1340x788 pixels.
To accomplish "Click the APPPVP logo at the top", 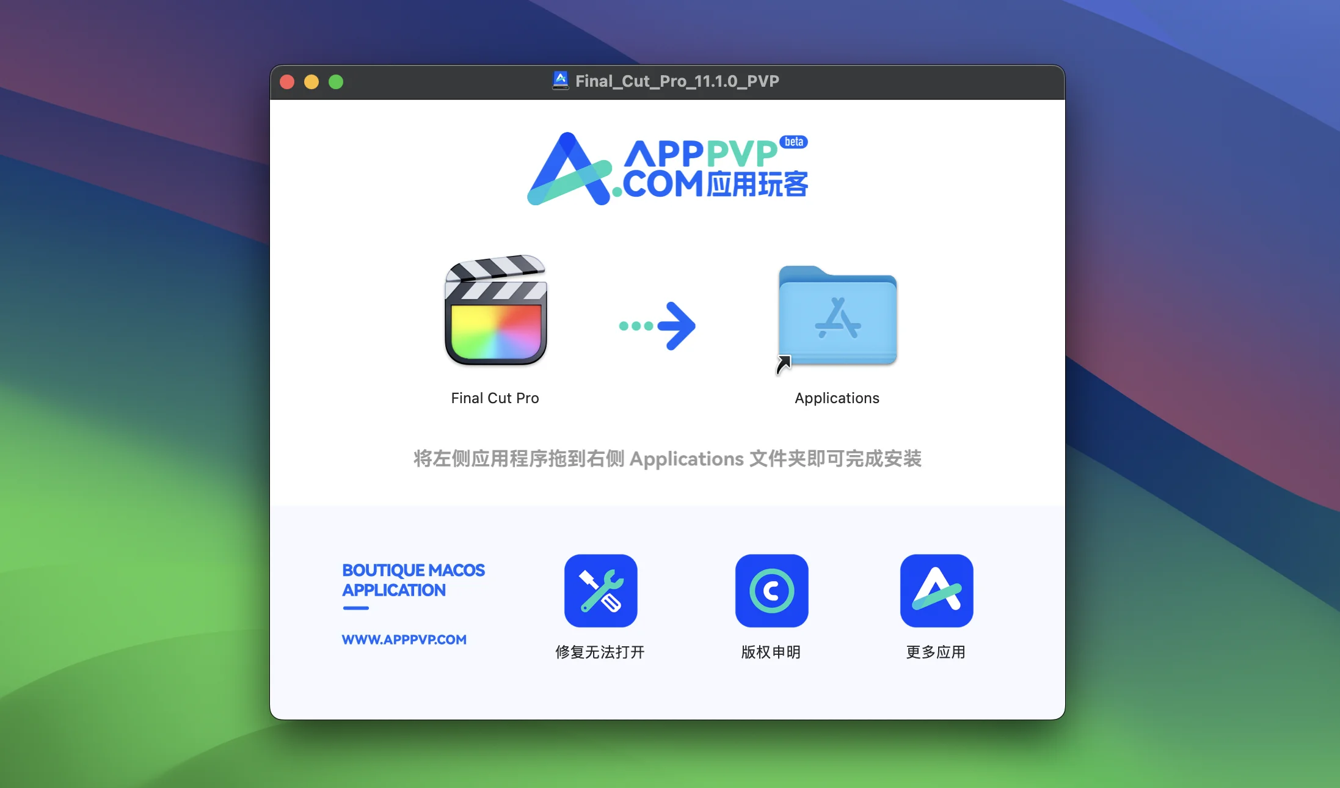I will click(x=667, y=169).
